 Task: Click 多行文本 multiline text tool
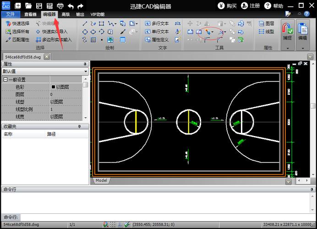pyautogui.click(x=157, y=24)
